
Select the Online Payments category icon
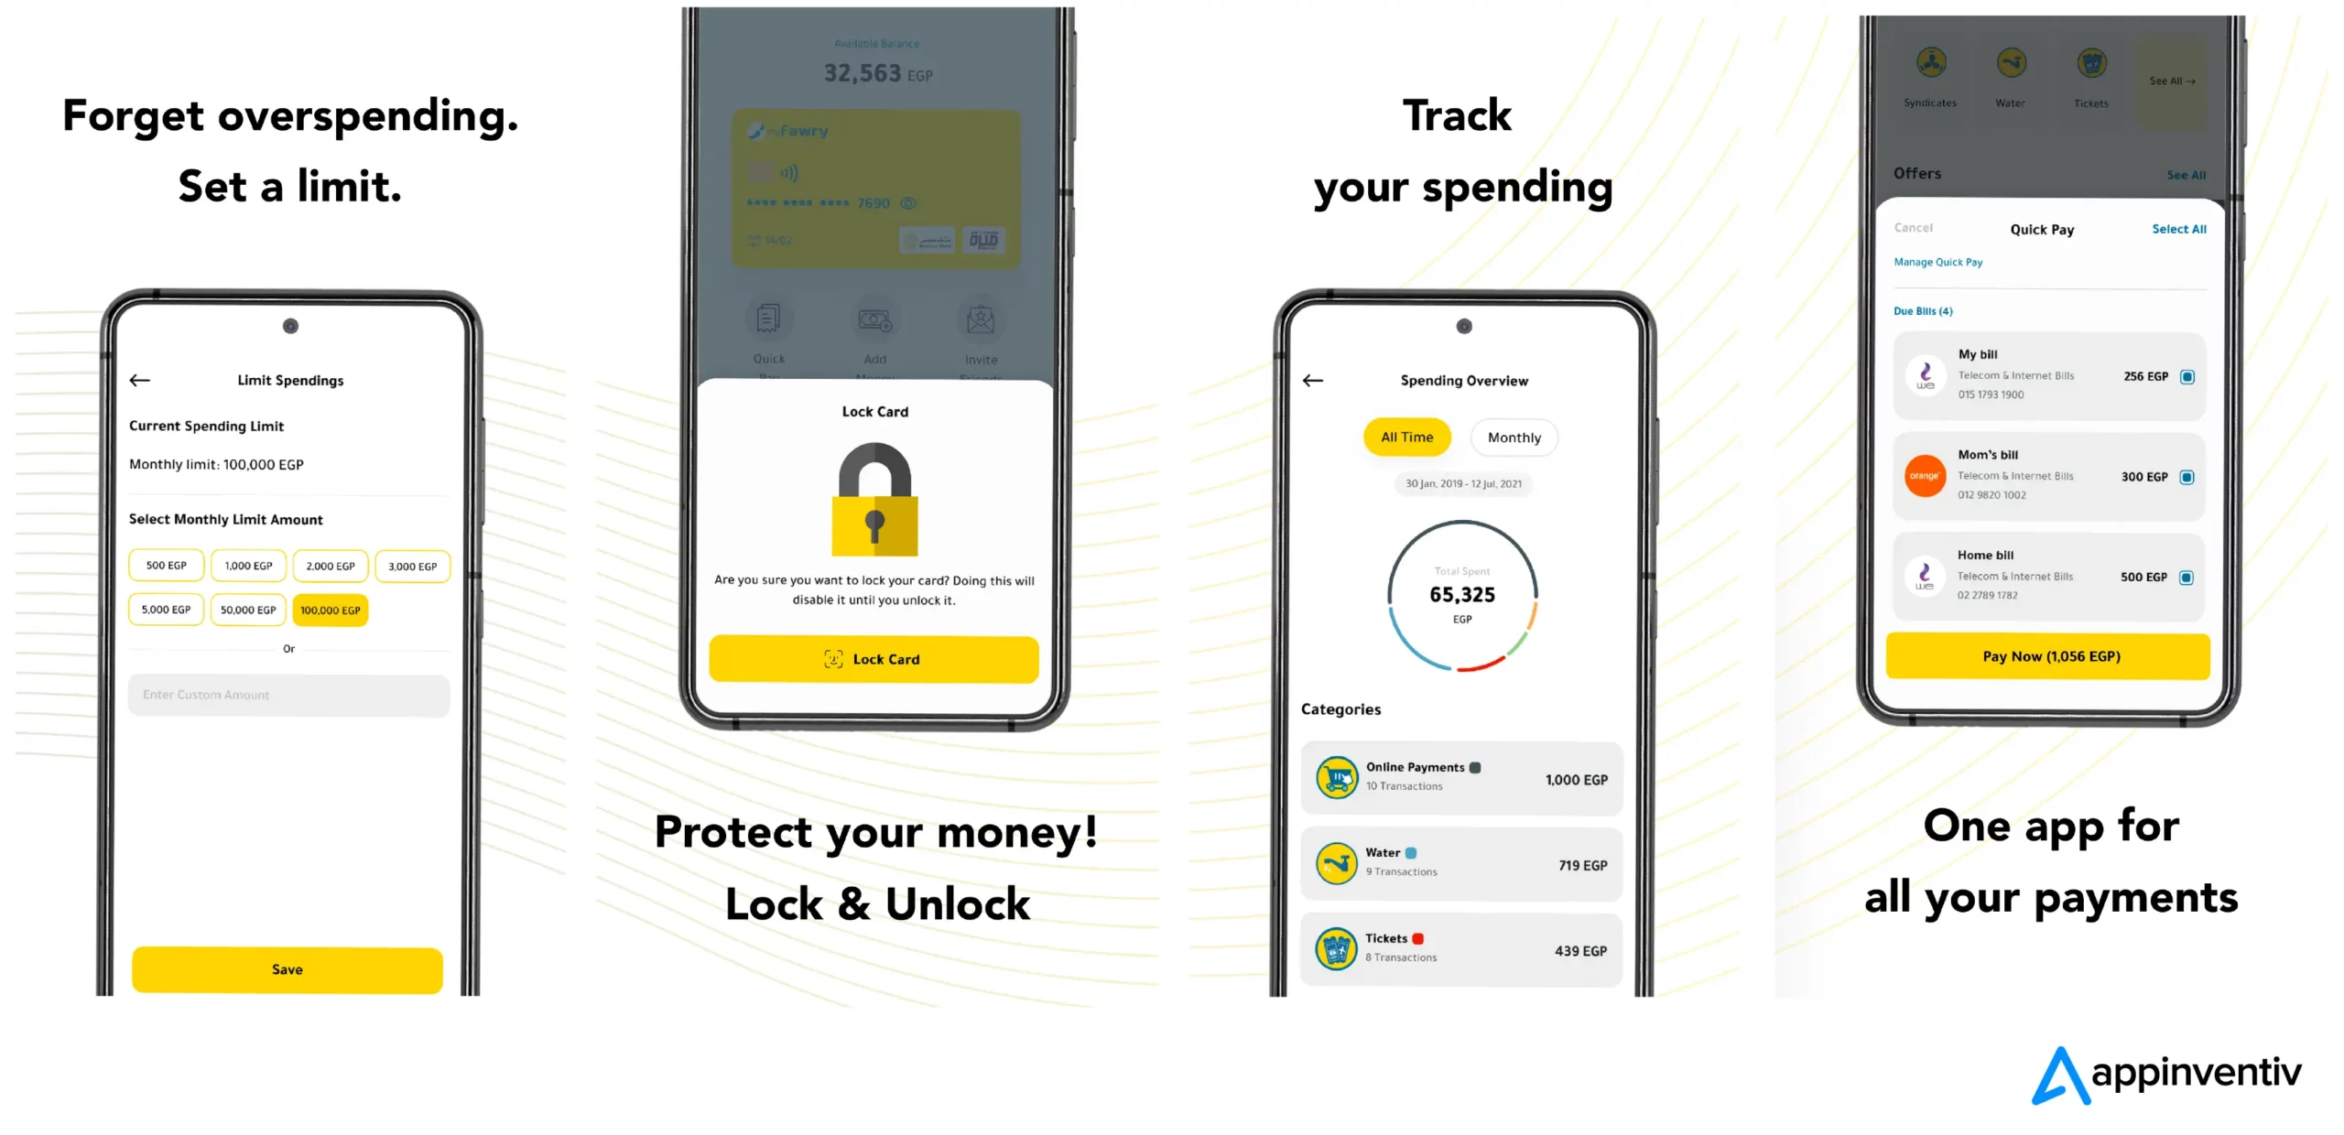pyautogui.click(x=1335, y=776)
